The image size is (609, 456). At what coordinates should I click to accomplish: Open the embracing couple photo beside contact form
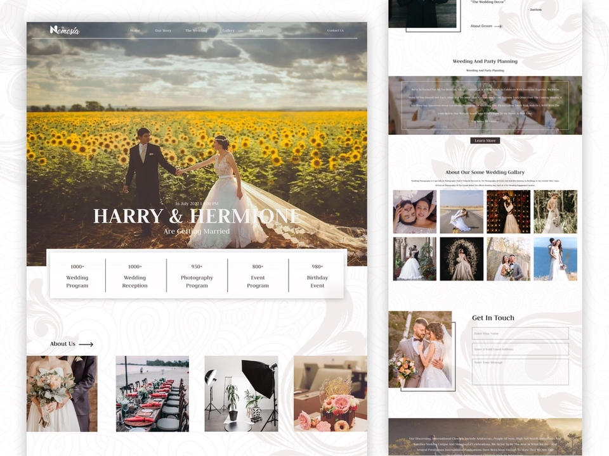420,350
